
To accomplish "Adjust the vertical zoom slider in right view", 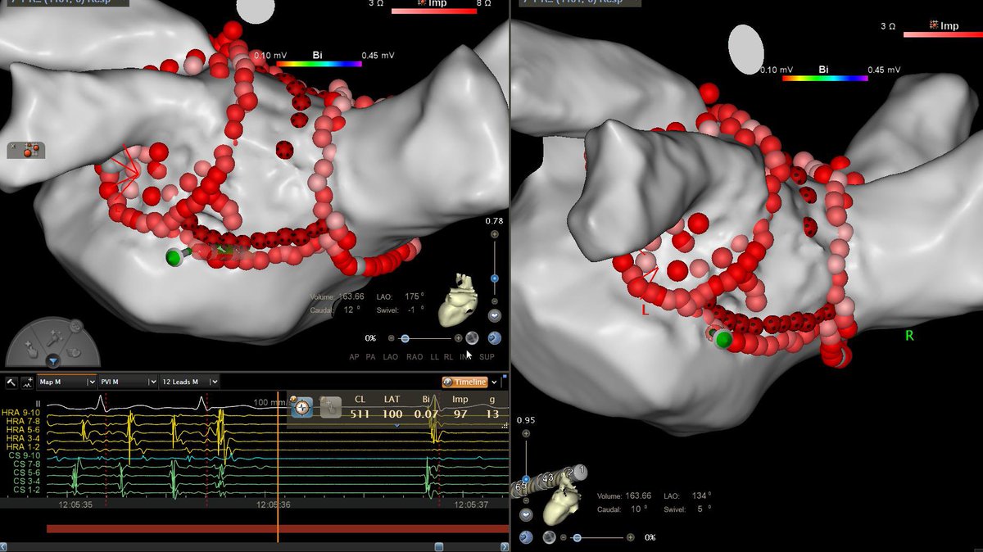I will click(x=526, y=479).
